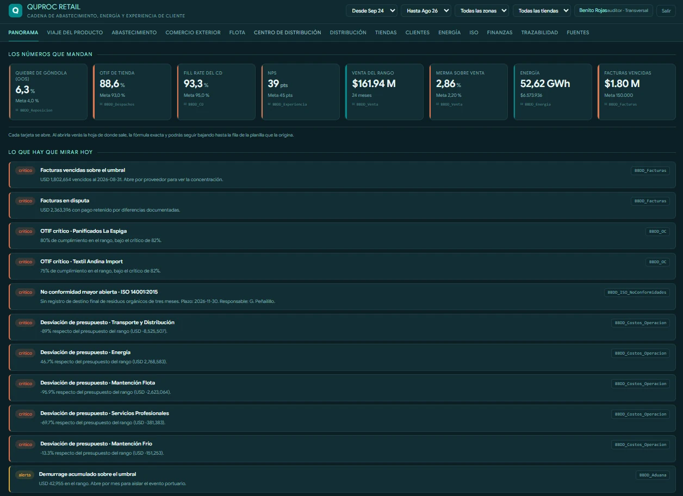
Task: Click BBDD_OC tag on Panificados La Espiga row
Action: click(657, 231)
